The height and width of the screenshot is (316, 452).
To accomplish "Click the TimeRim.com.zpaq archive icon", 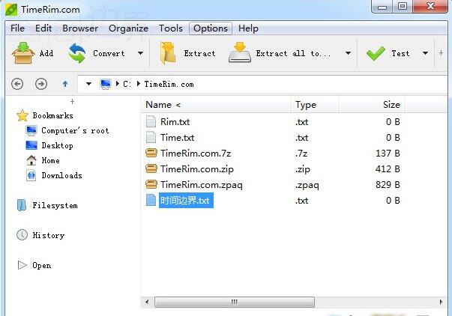I will 151,184.
